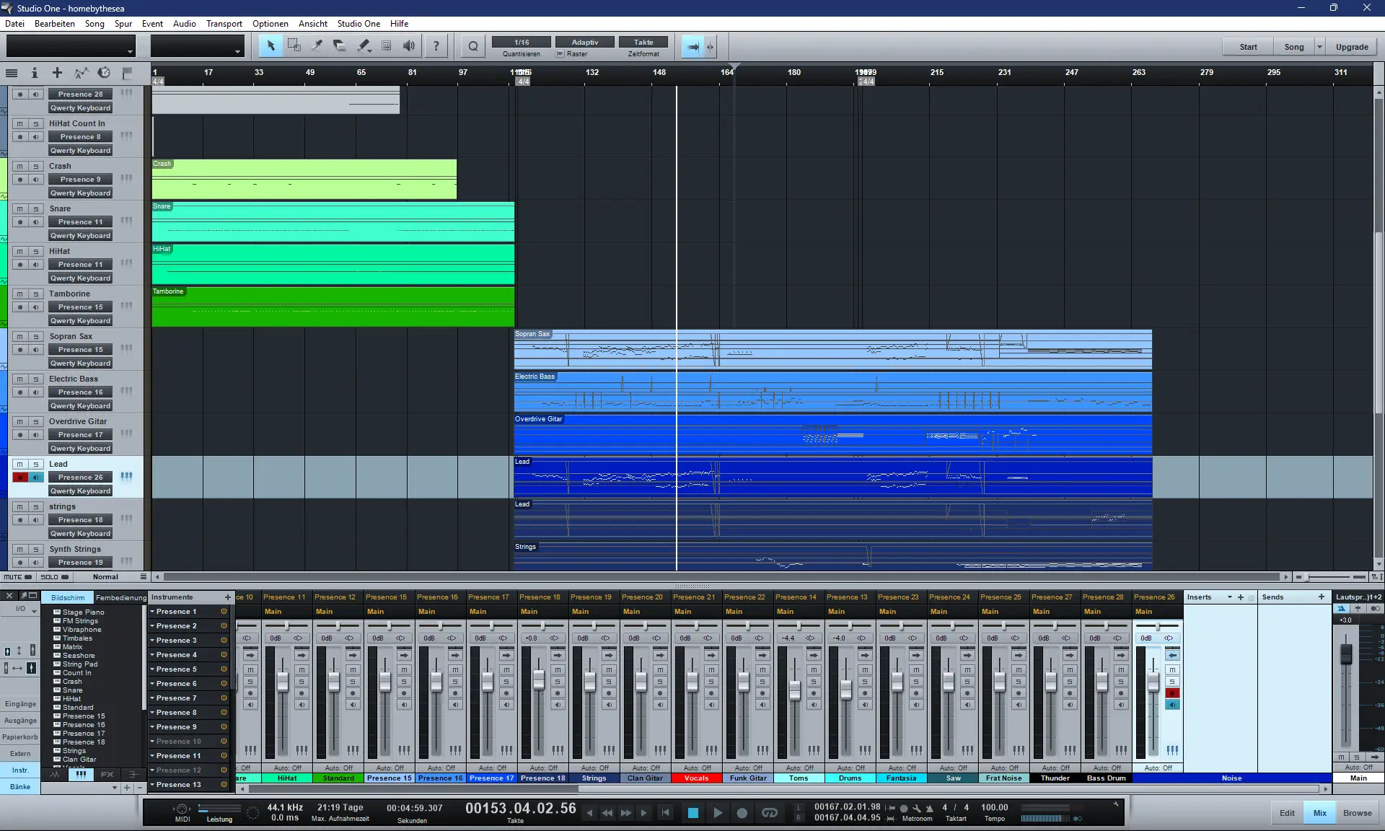Select the Eraser tool

pos(340,45)
